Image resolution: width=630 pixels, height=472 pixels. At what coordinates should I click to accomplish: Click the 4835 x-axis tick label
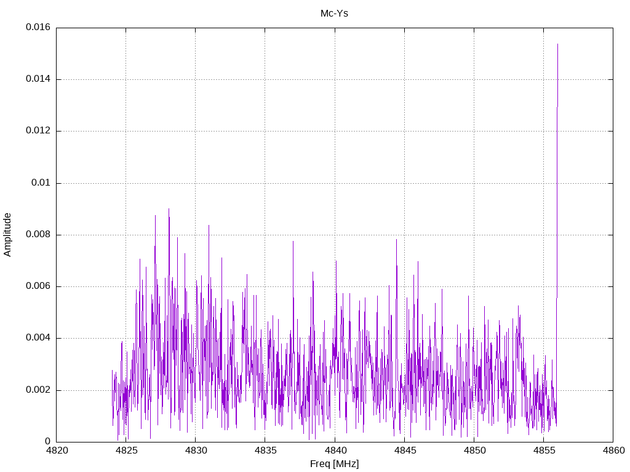(x=265, y=450)
